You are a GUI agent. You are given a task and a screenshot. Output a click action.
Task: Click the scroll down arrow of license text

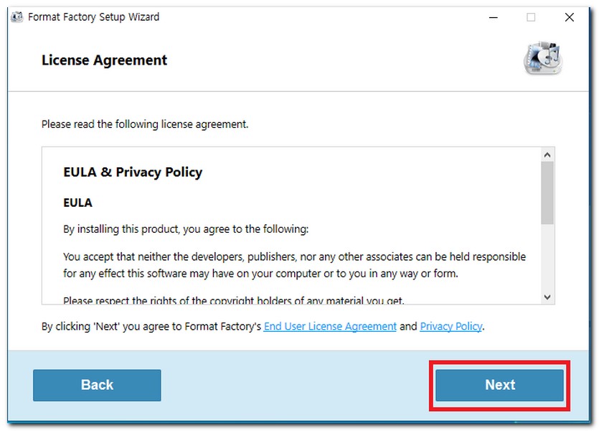point(547,297)
